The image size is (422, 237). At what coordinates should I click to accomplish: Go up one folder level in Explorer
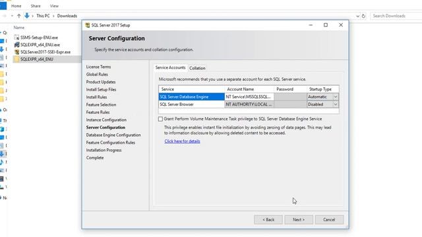click(19, 16)
